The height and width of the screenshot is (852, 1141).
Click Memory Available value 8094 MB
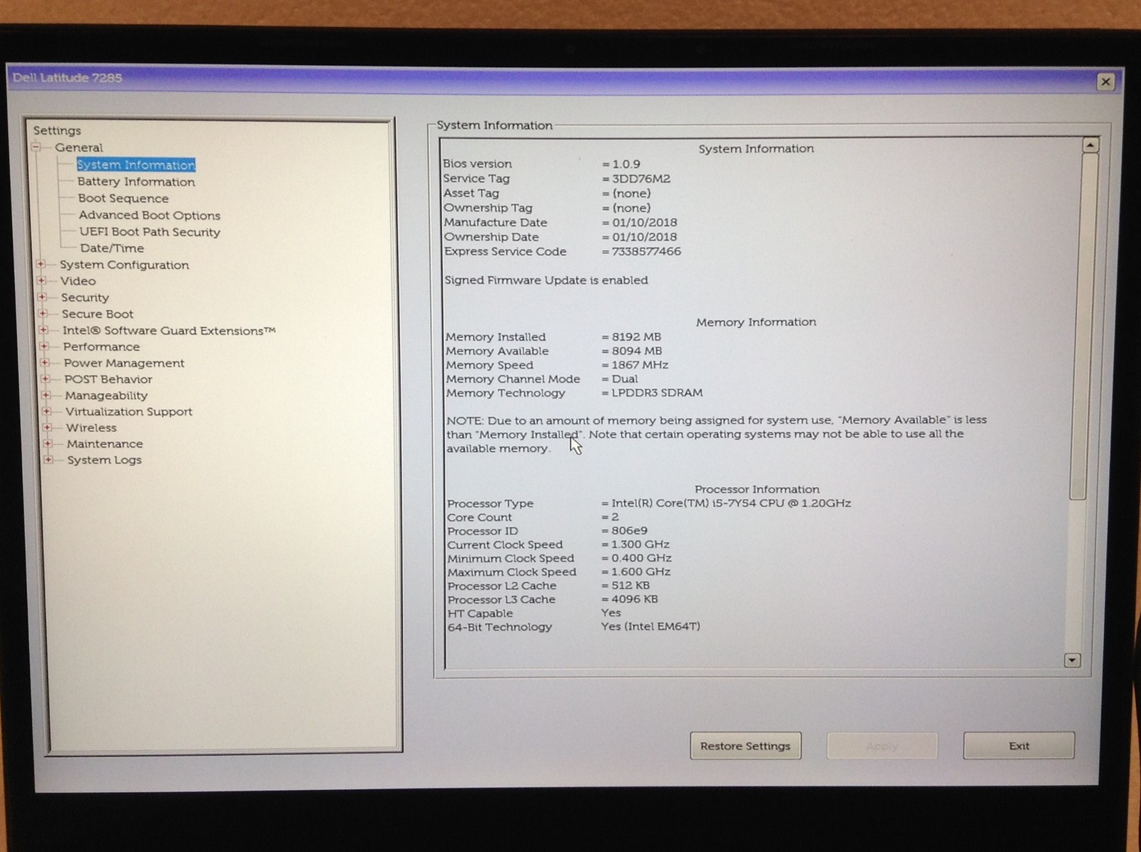click(637, 351)
